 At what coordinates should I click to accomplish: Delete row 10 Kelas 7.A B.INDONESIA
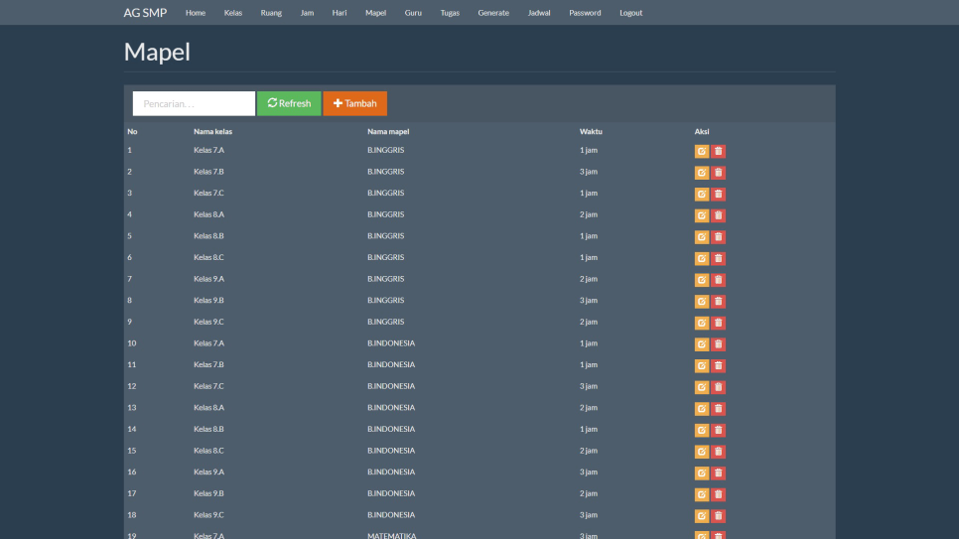(x=719, y=344)
